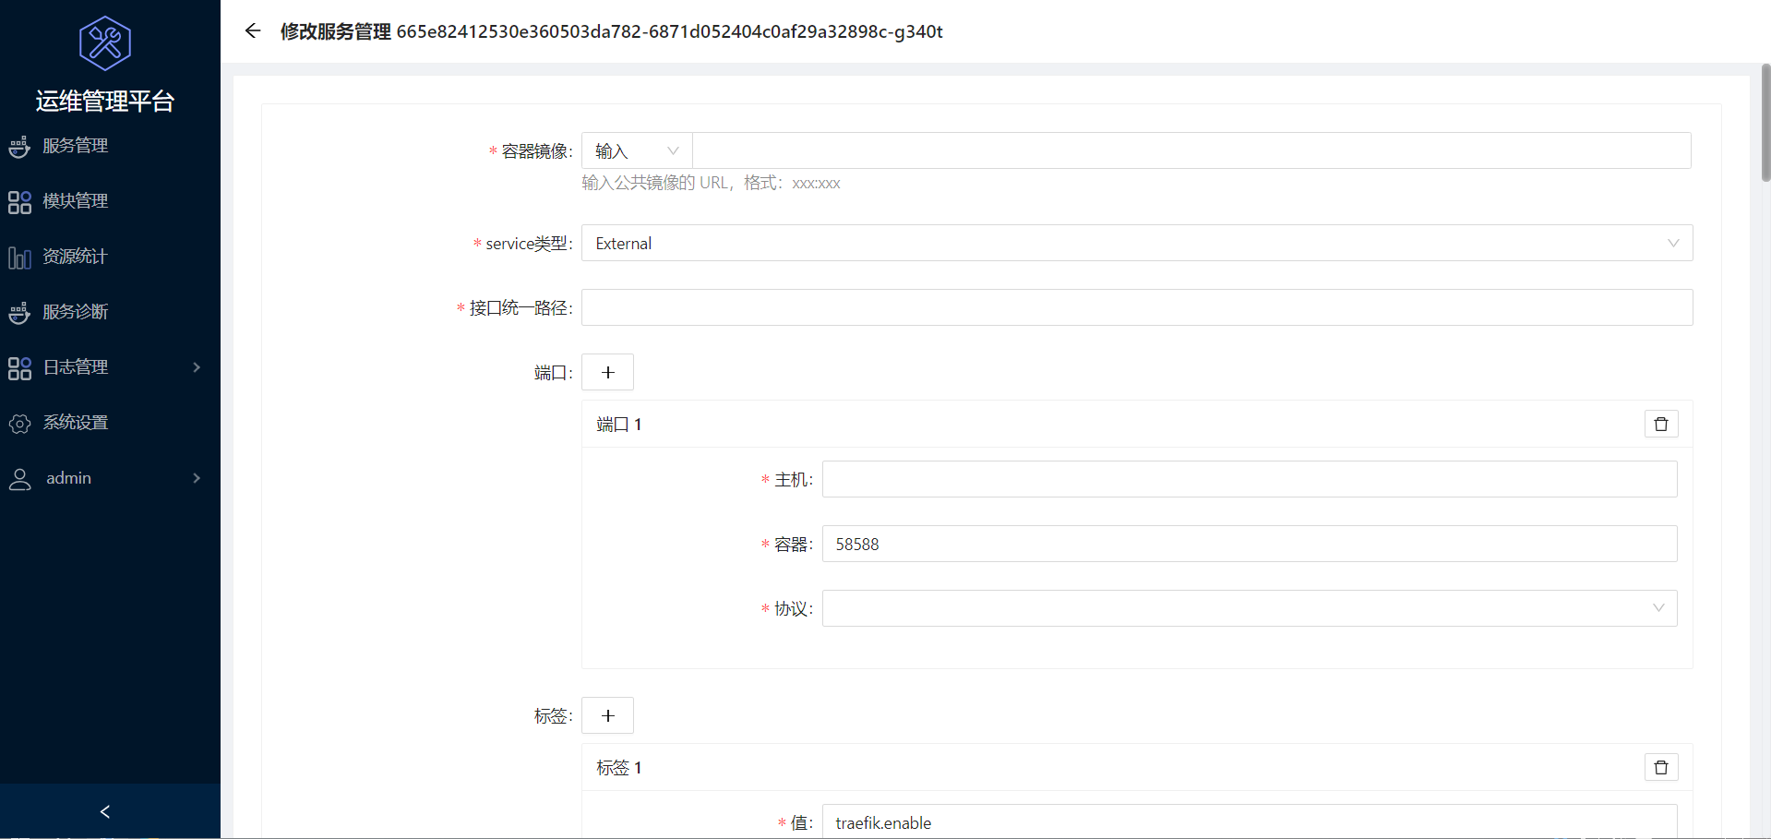Click the 容器镜像 URL input field

click(x=1191, y=150)
